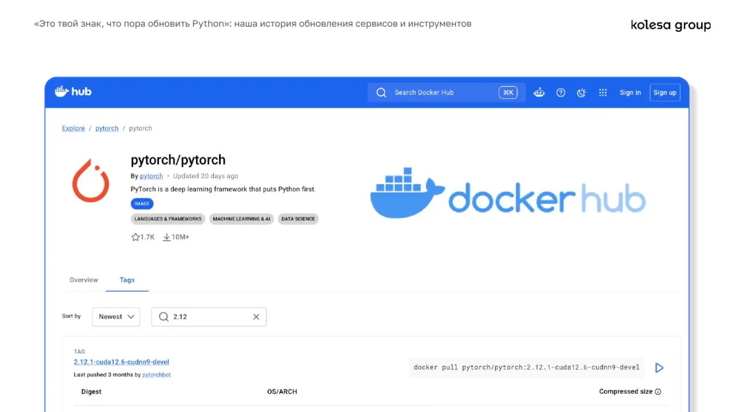This screenshot has width=732, height=412.
Task: Click the MACHINE LEARNING & AI chip
Action: (x=241, y=219)
